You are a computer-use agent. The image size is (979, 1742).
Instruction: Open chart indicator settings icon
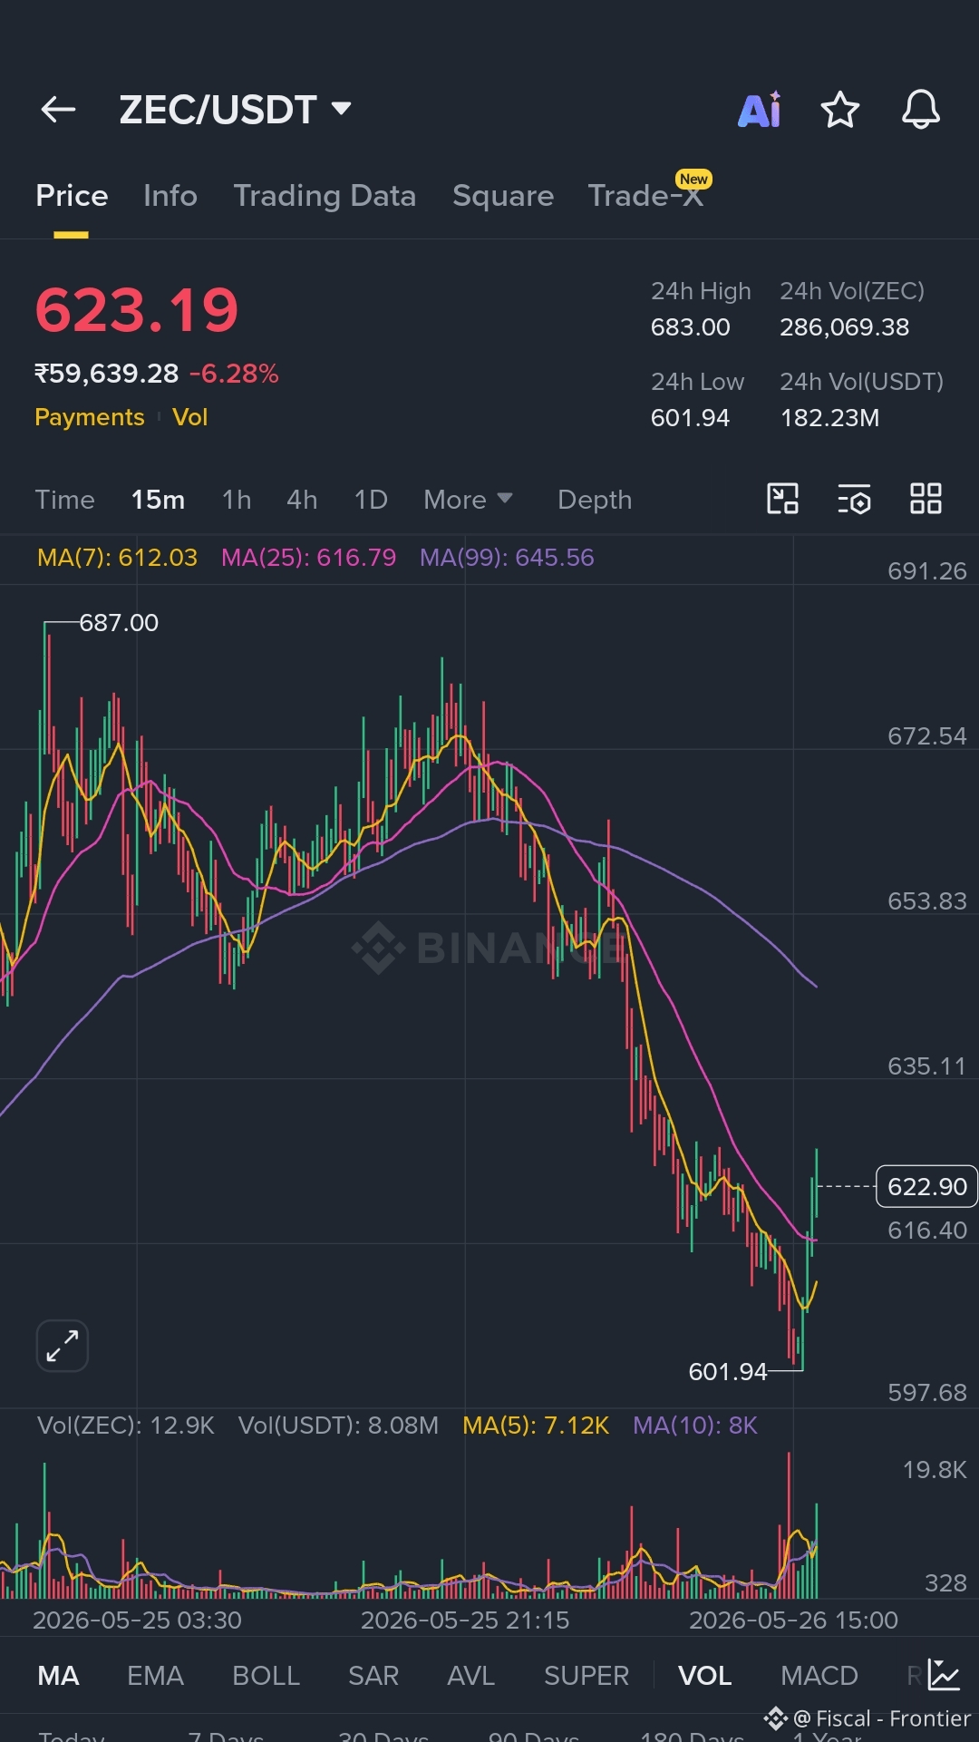(x=854, y=499)
